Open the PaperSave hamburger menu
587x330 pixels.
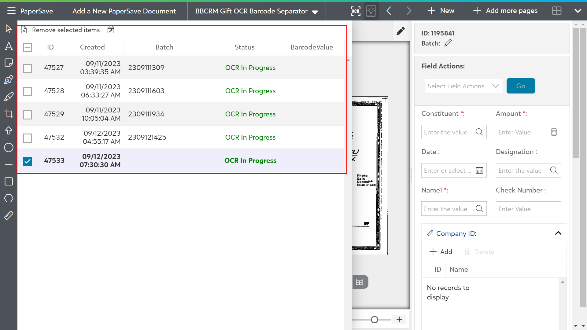tap(11, 11)
